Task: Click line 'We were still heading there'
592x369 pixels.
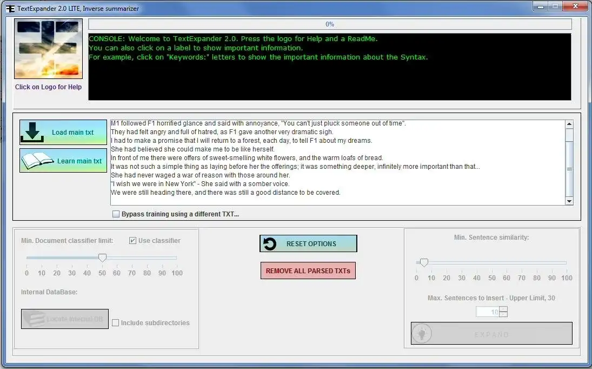Action: [x=225, y=193]
